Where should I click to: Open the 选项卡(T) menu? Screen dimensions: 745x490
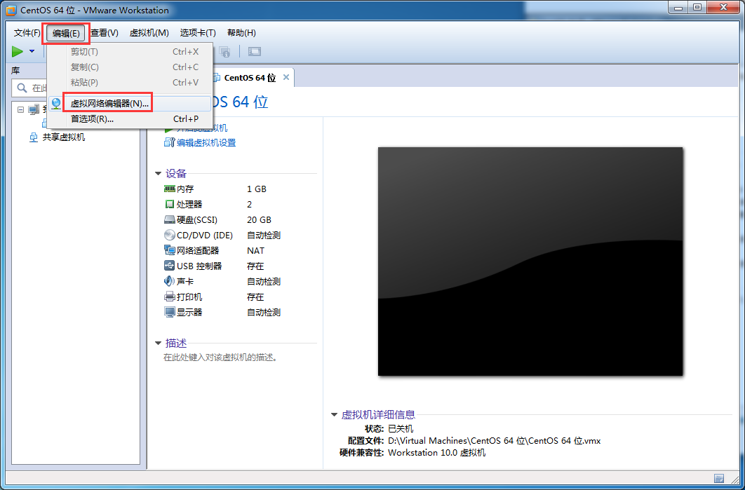coord(198,33)
